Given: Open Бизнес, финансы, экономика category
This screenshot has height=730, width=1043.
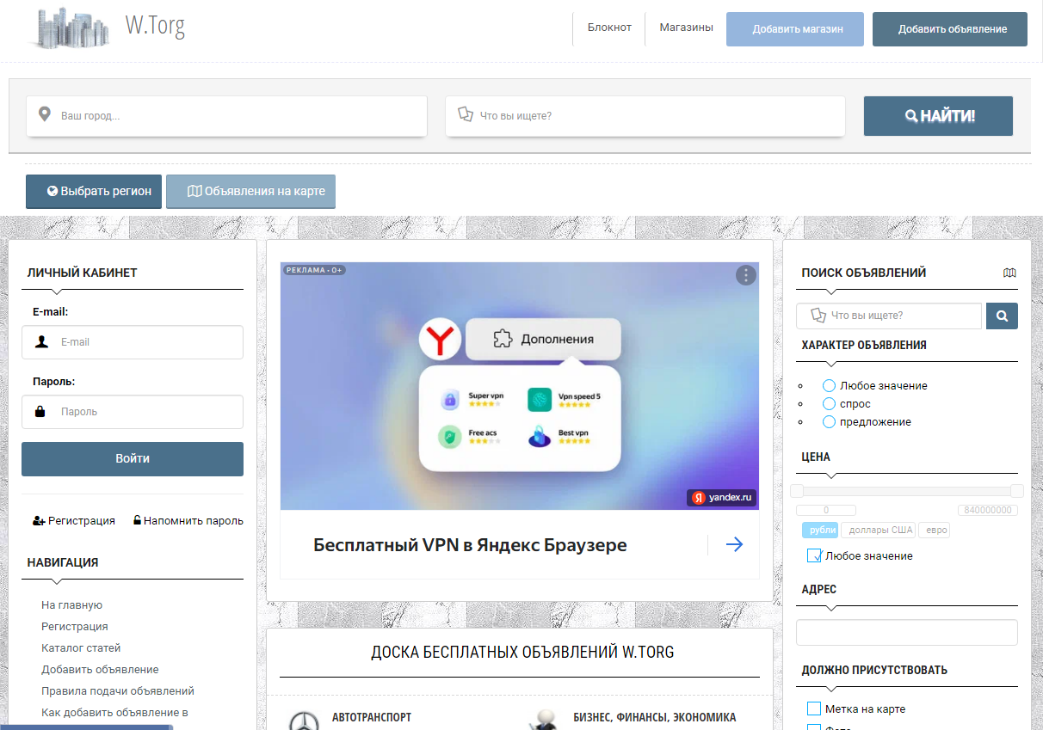Looking at the screenshot, I should click(x=655, y=717).
